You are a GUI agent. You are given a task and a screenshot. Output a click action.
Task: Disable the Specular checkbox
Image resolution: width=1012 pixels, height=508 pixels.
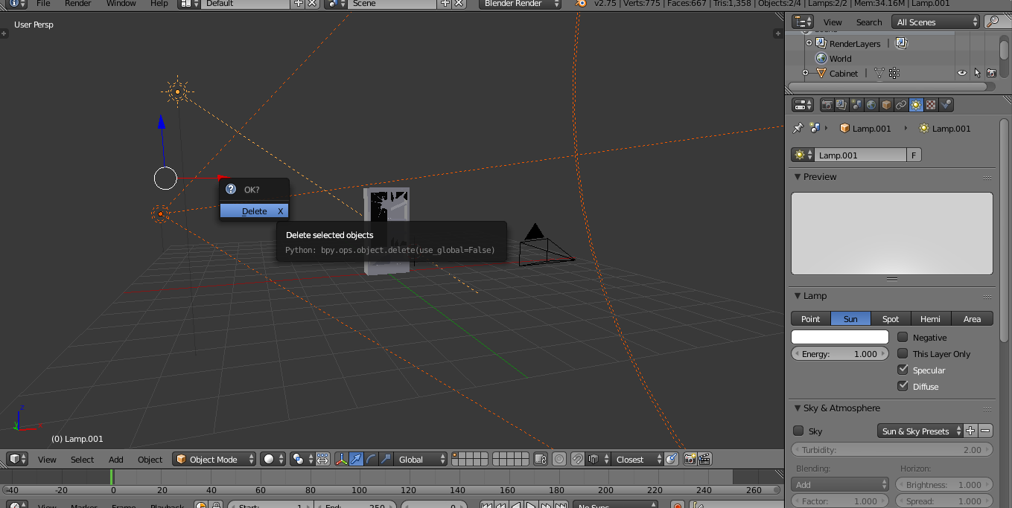click(x=903, y=370)
